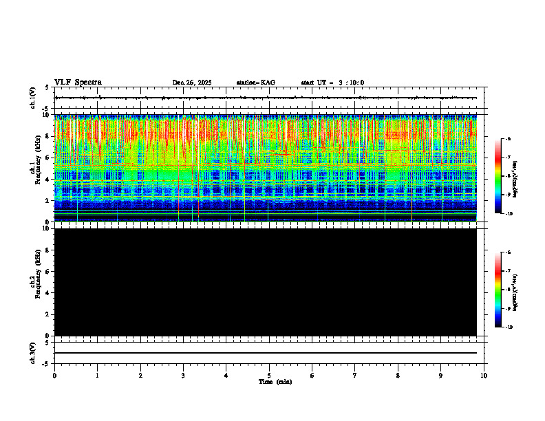This screenshot has height=421, width=545.
Task: Click the "-10" label on ch.1 color bar
Action: click(x=509, y=214)
